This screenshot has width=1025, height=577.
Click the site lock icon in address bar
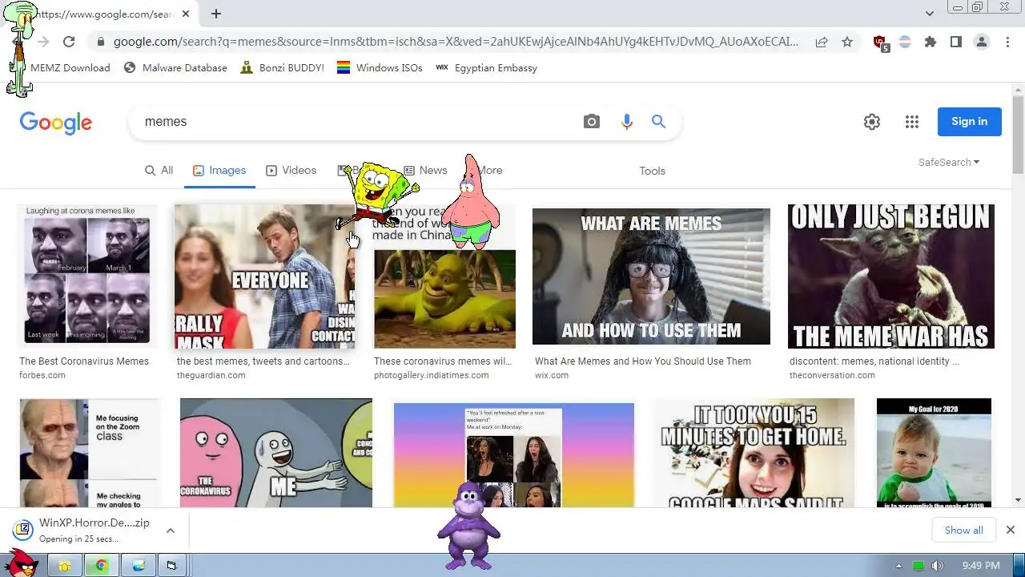coord(100,42)
